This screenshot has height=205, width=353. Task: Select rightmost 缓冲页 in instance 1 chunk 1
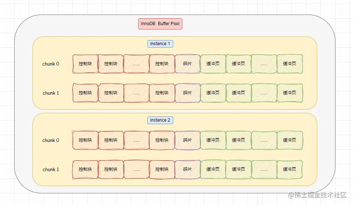click(290, 93)
